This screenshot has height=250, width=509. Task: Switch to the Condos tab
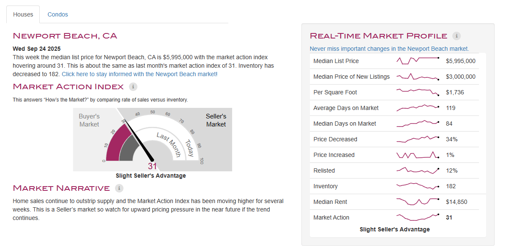tap(58, 14)
